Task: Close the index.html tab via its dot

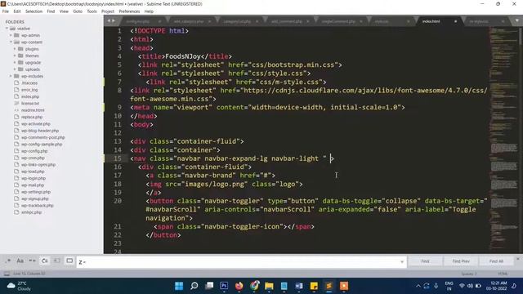Action: click(456, 21)
